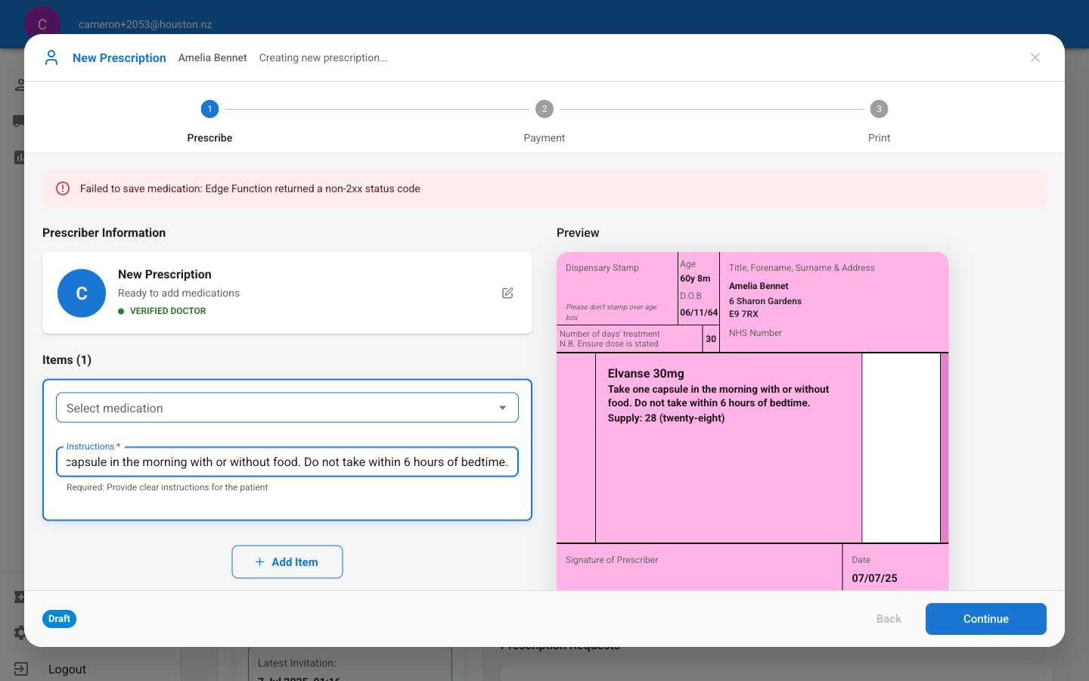Click 'Amelia Bennet' in dialog header
Screen dimensions: 1089x681
pos(213,58)
